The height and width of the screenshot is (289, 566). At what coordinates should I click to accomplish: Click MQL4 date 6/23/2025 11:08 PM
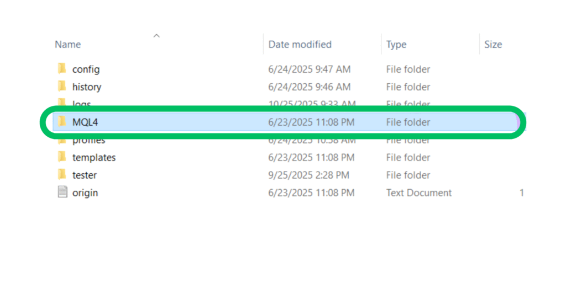coord(311,122)
